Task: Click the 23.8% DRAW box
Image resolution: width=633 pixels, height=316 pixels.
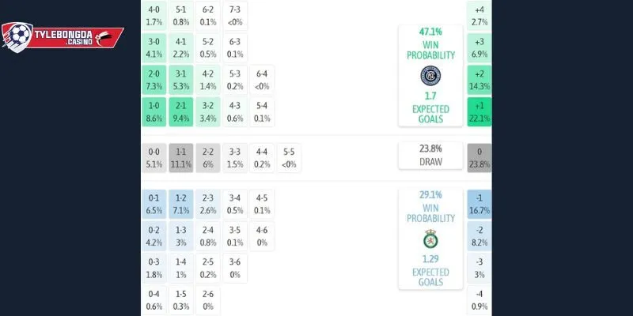Action: [430, 155]
